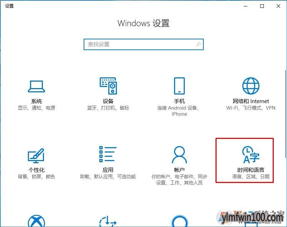
Task: Click the Wi-Fi、飞行模式、VPN description
Action: [x=251, y=108]
